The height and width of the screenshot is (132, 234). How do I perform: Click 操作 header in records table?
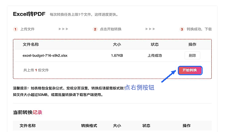[187, 126]
